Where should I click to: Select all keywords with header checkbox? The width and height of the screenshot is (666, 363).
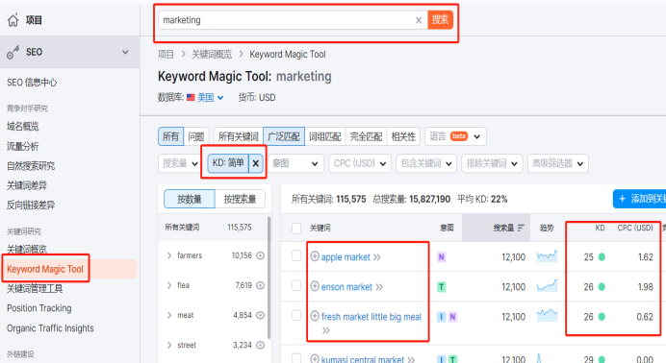coord(296,229)
